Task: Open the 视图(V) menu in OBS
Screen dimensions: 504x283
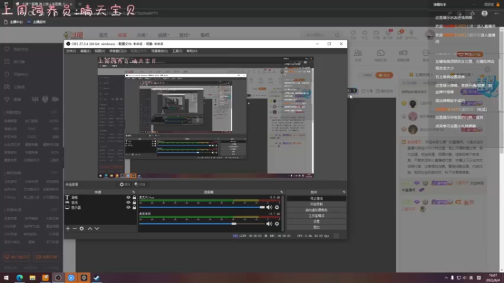Action: click(x=100, y=51)
